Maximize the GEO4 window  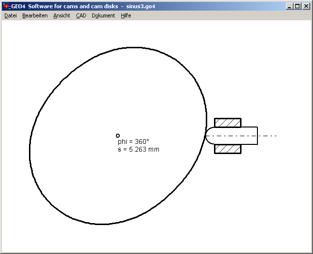(297, 6)
